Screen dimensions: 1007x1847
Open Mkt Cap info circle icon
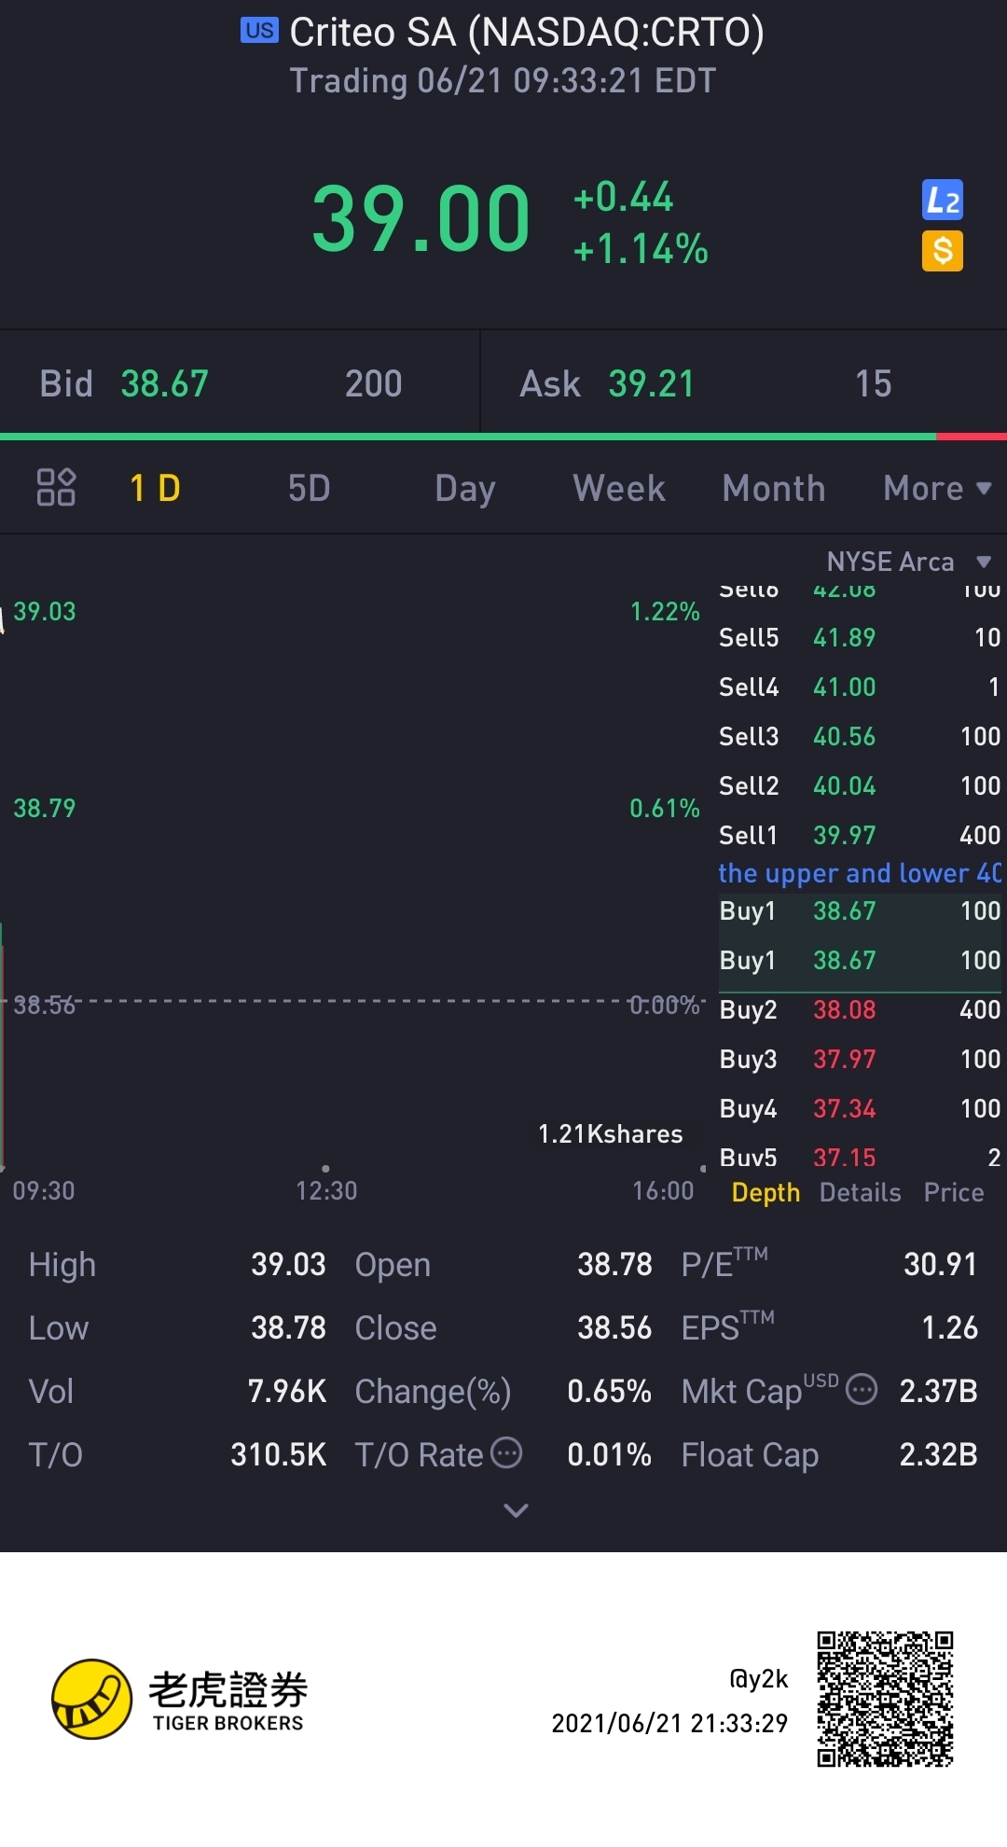pyautogui.click(x=862, y=1390)
